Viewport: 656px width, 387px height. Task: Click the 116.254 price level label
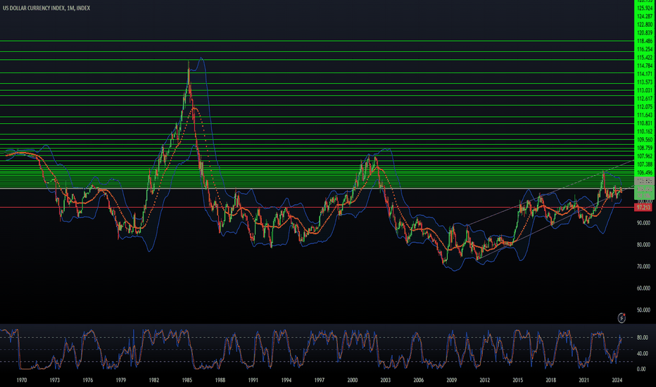point(645,49)
